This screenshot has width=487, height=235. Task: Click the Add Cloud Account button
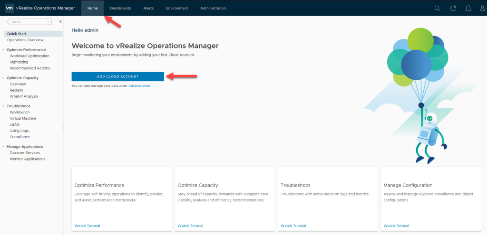tap(117, 76)
